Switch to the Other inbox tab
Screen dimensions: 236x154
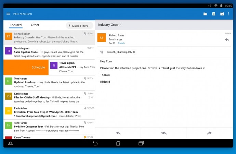[35, 25]
